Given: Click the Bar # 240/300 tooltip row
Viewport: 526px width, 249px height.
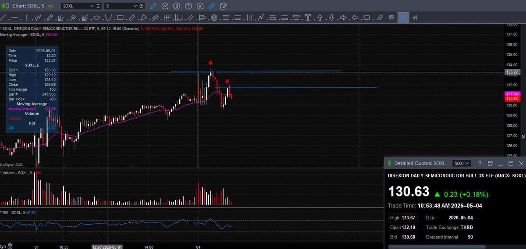Looking at the screenshot, I should click(x=32, y=94).
